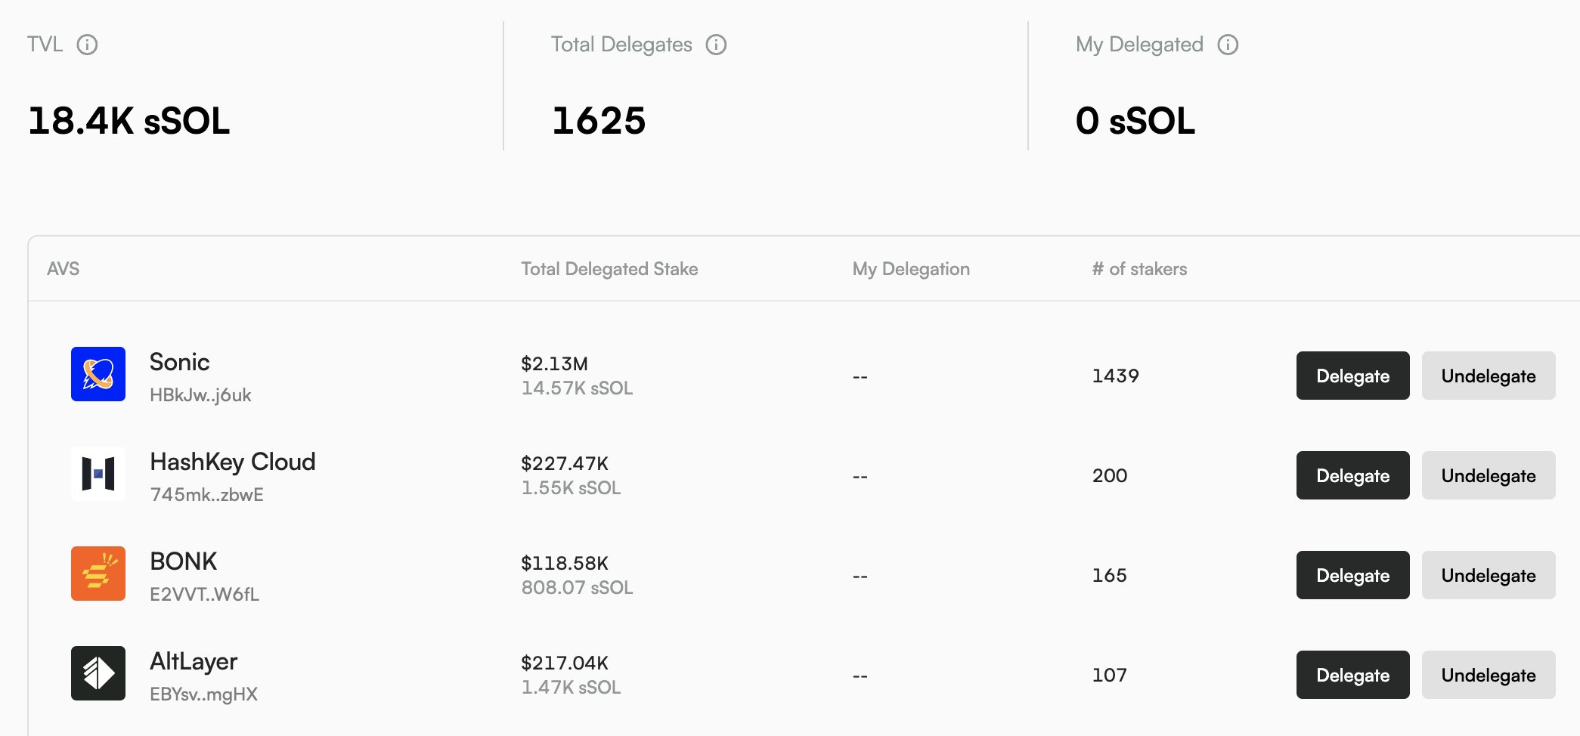Viewport: 1580px width, 736px height.
Task: Click the AltLayer logo icon
Action: [98, 673]
